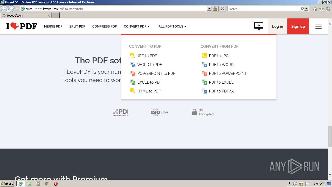
Task: Click the browser Back arrow button
Action: [x=4, y=9]
